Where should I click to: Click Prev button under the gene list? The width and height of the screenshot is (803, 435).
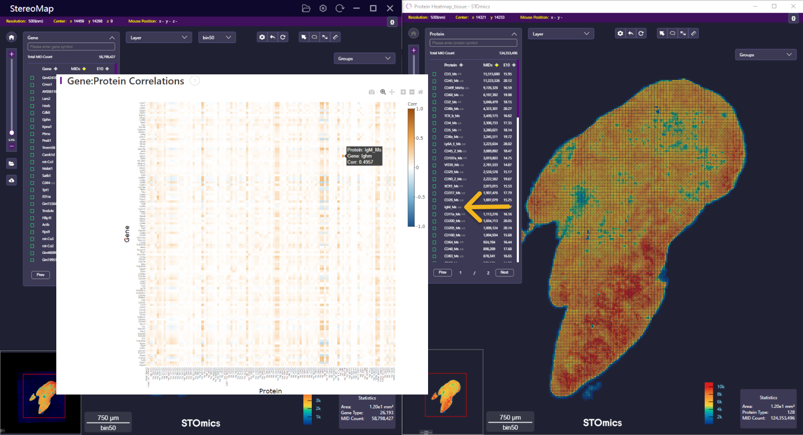41,275
